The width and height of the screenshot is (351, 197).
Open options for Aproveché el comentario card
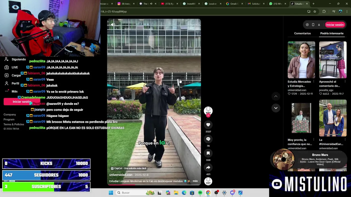point(345,82)
